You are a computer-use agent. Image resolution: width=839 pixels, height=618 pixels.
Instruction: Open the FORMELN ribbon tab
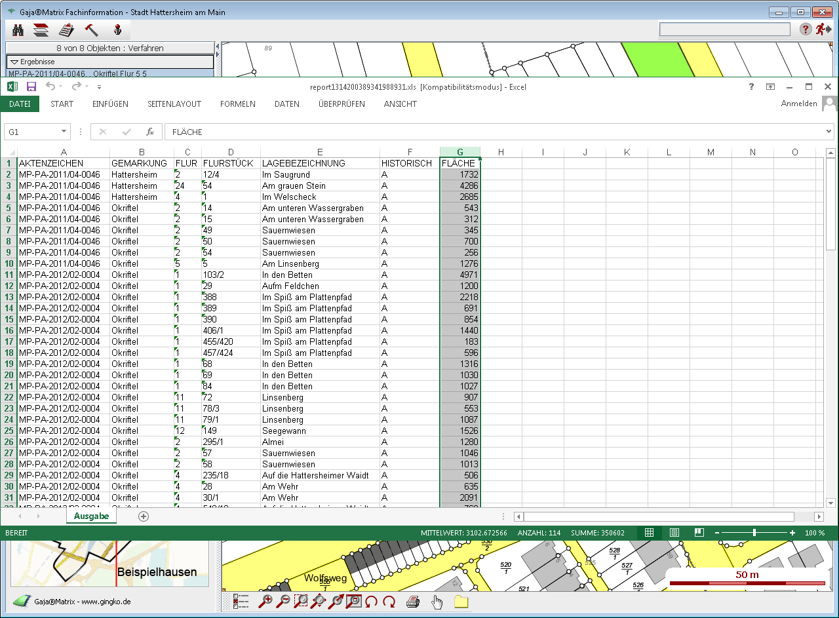point(237,104)
